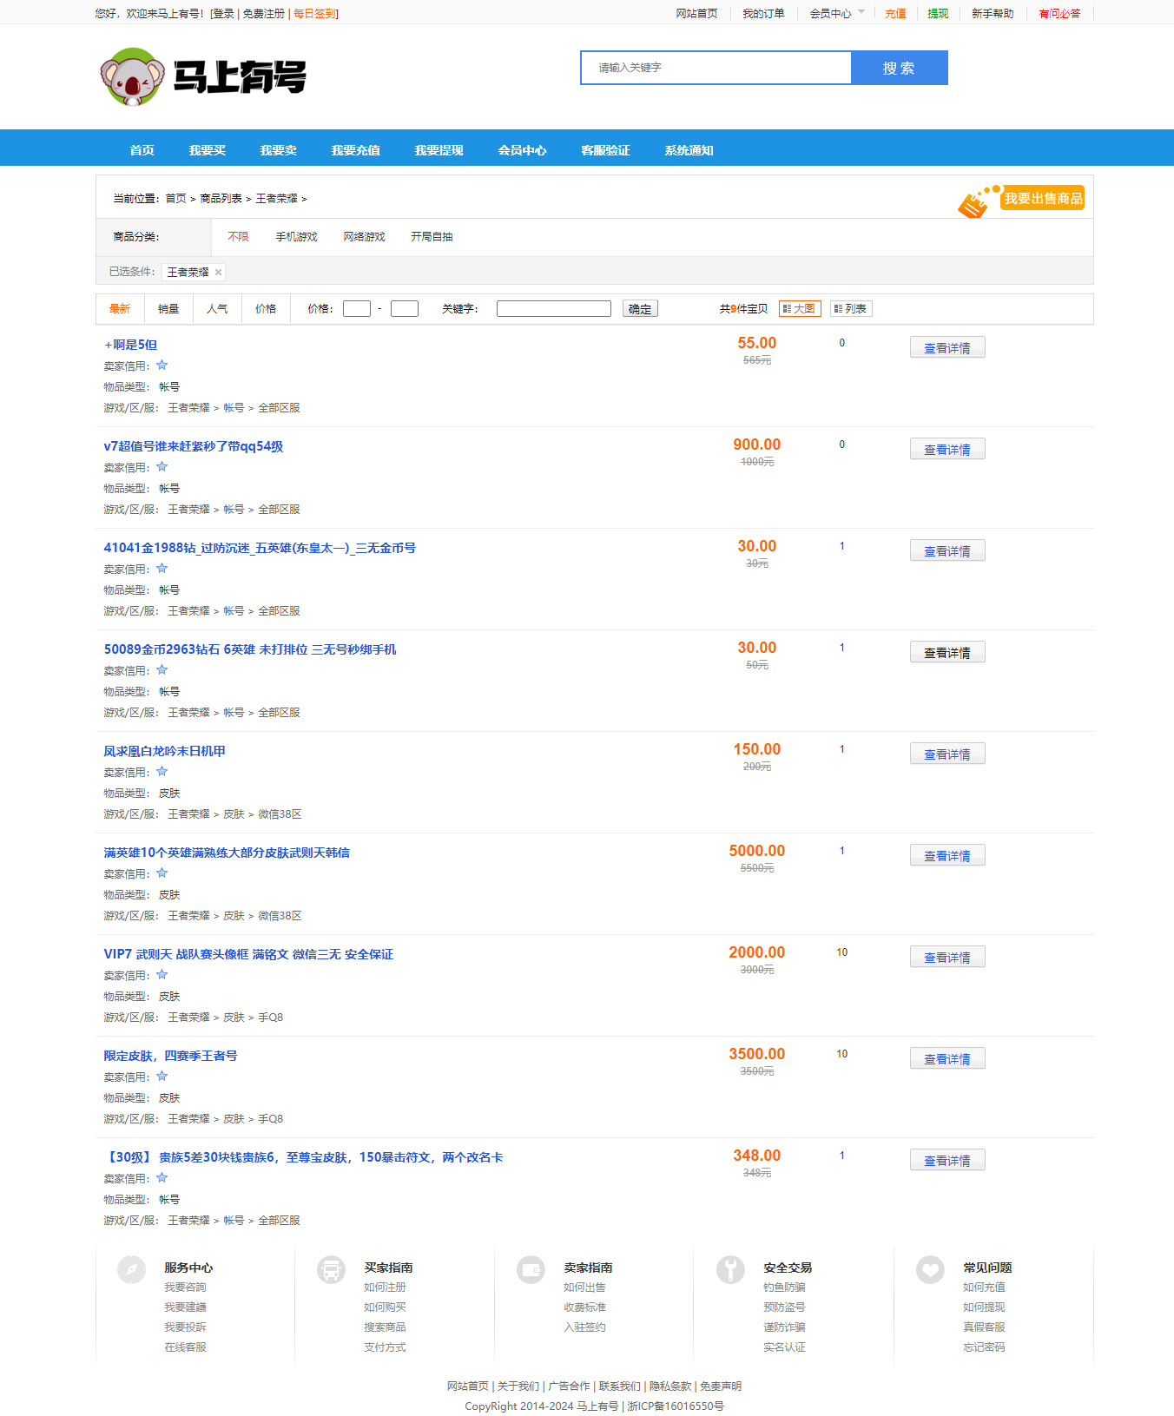Open the 系统通知 nav tab
The width and height of the screenshot is (1174, 1416).
coord(689,150)
